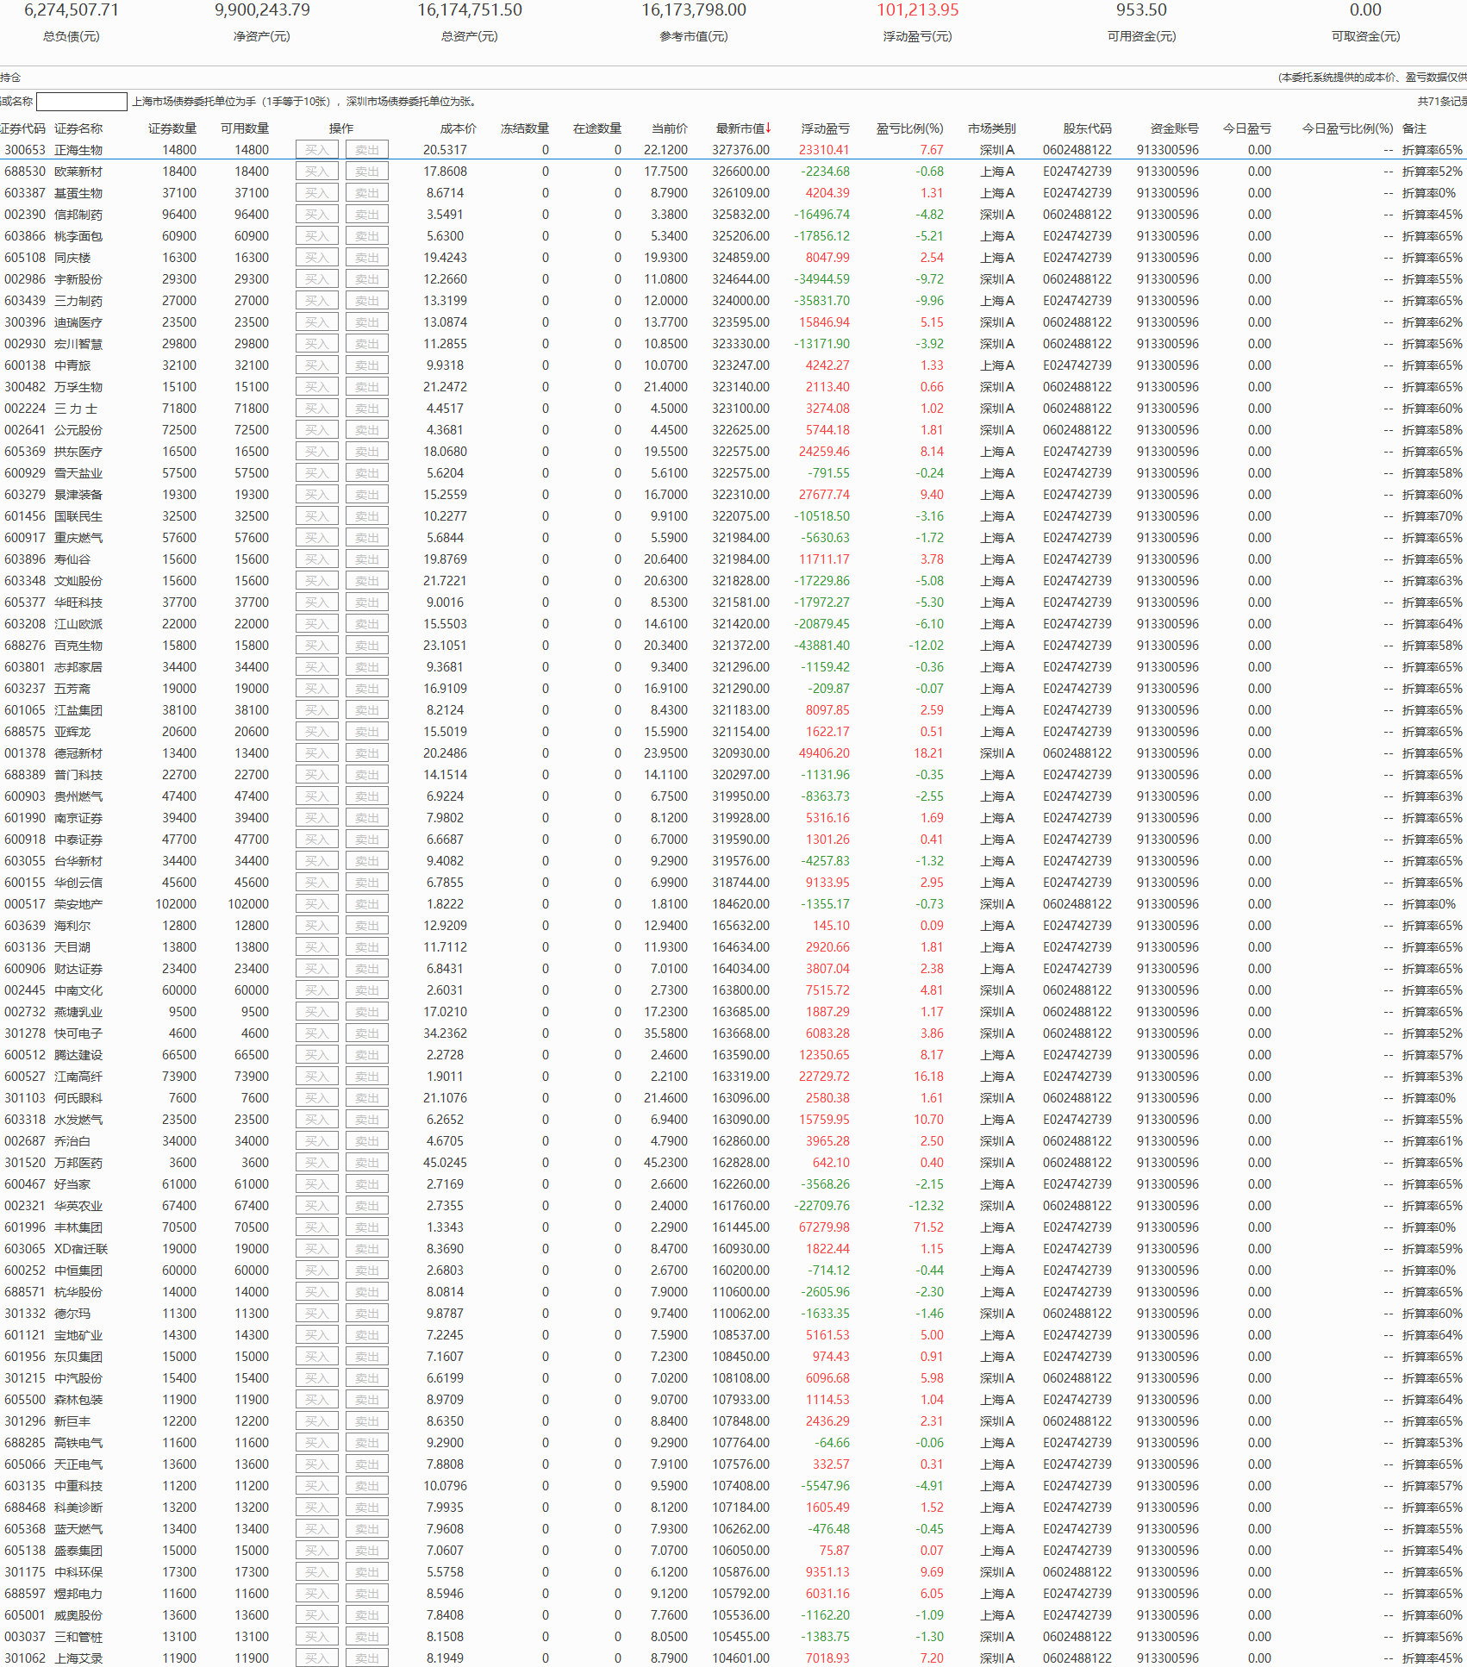Click 卖出 button for 中青旅 row

pyautogui.click(x=367, y=365)
